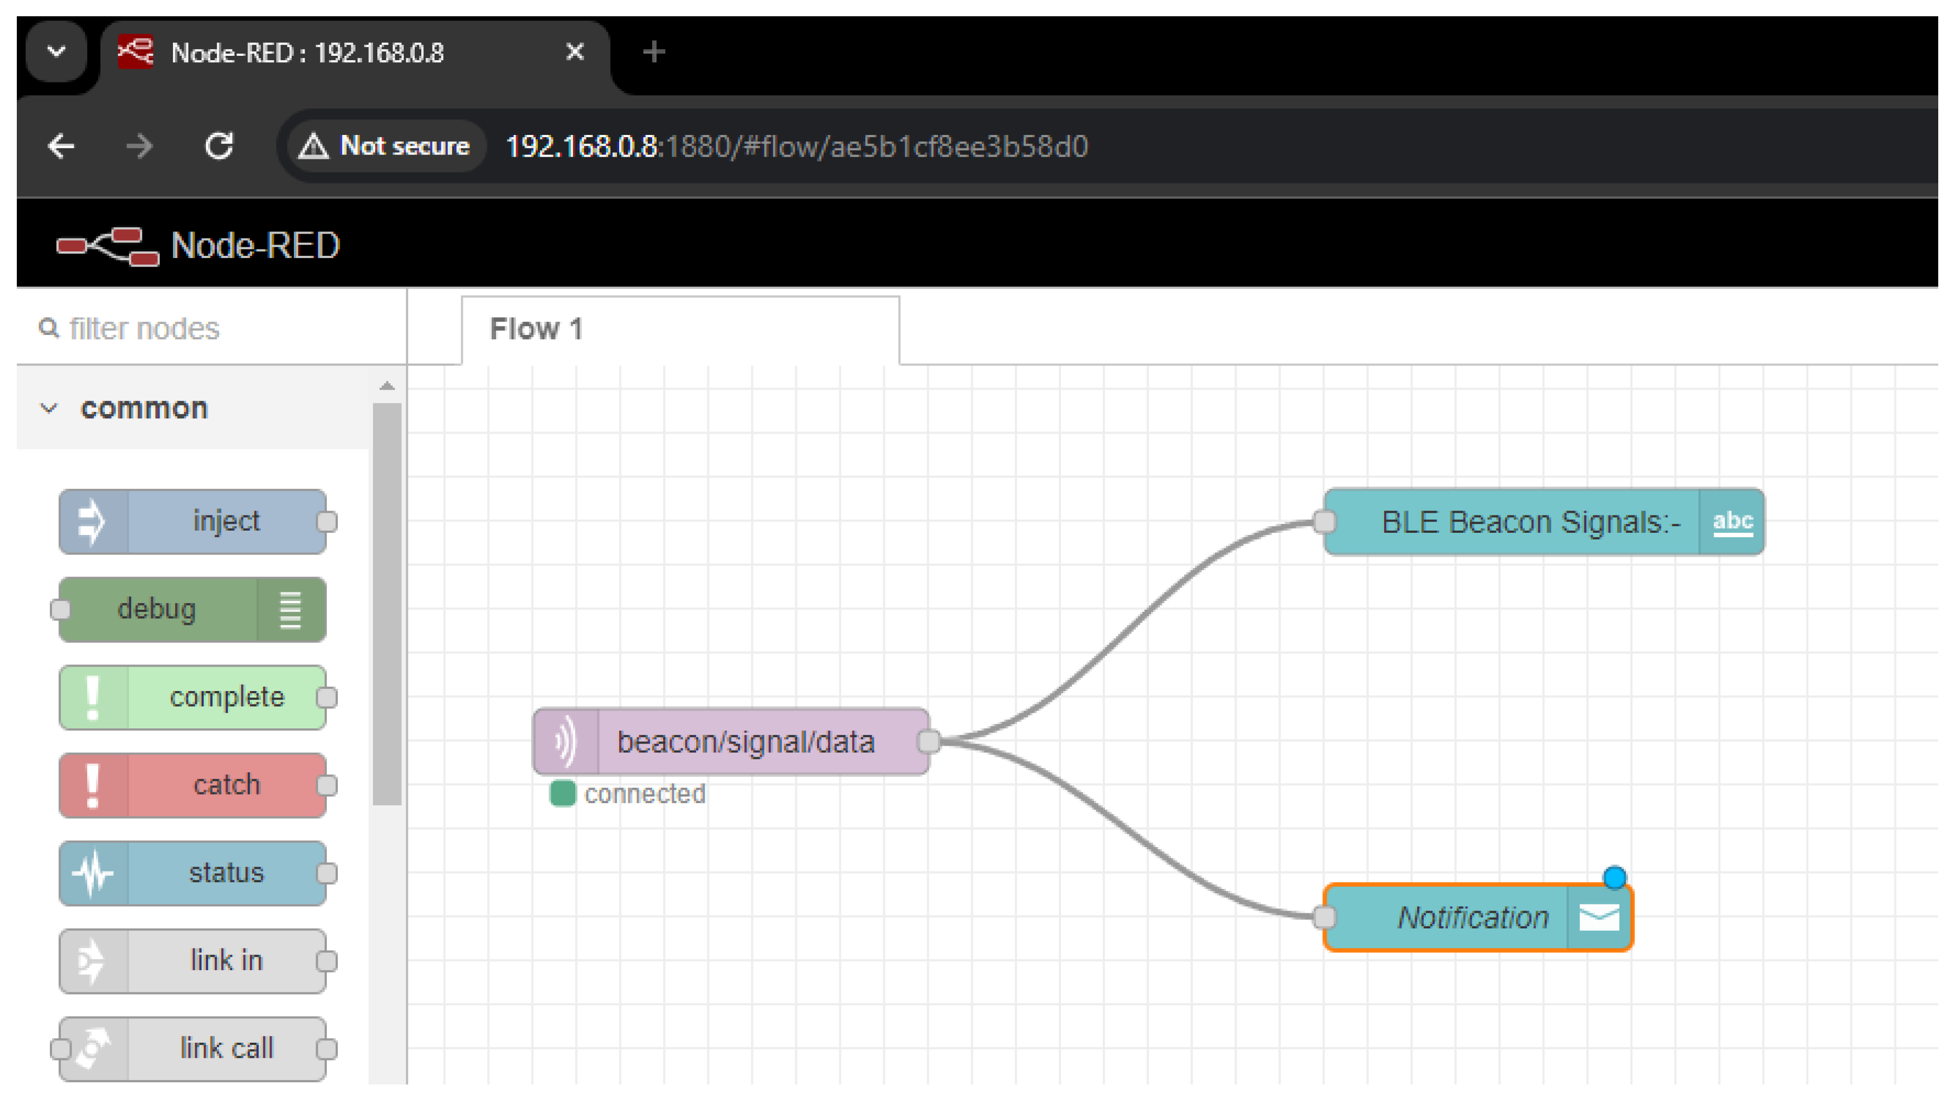Click the Not secure site info button
The image size is (1948, 1104).
[x=384, y=146]
